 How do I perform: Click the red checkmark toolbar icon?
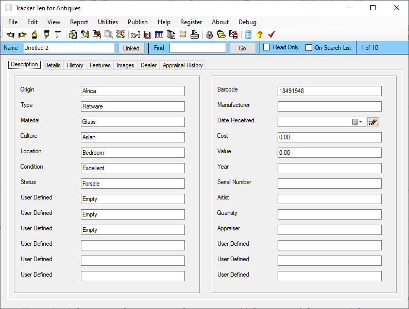click(272, 34)
